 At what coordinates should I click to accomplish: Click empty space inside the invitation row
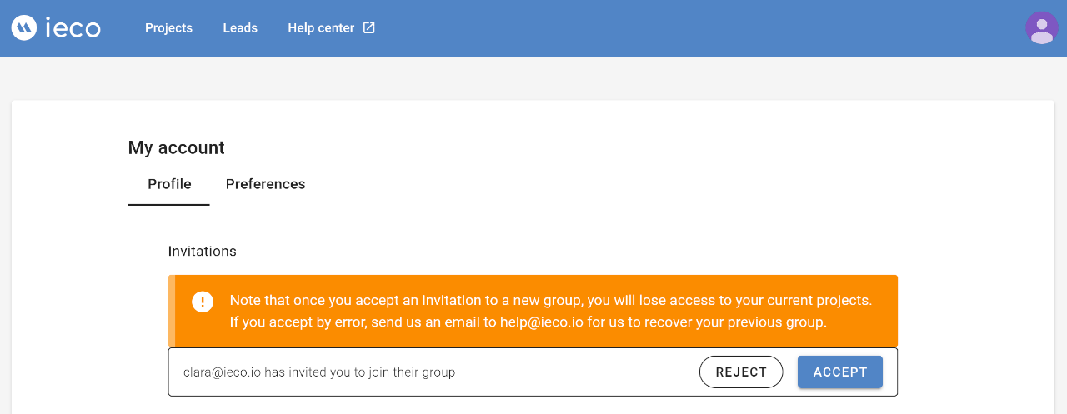pos(575,372)
